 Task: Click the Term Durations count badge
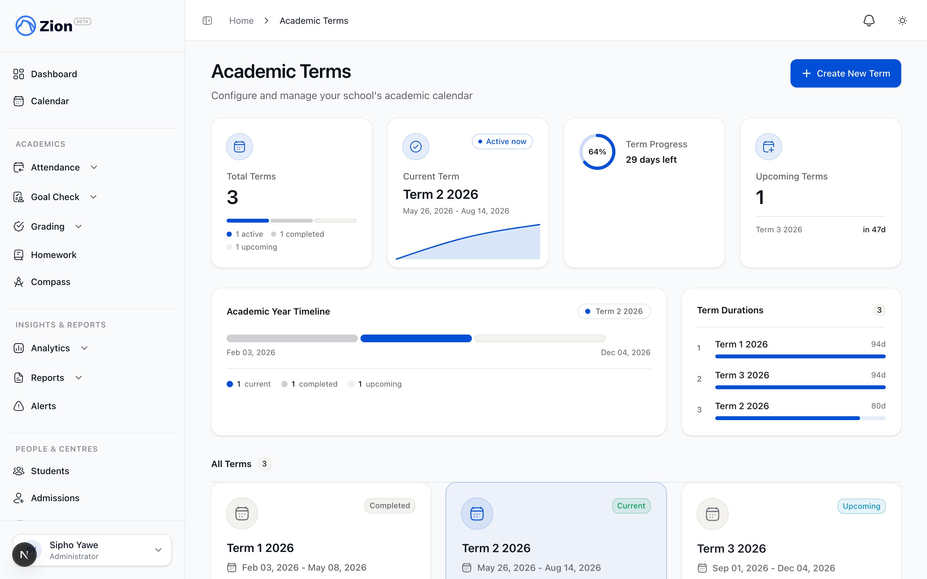click(x=879, y=310)
